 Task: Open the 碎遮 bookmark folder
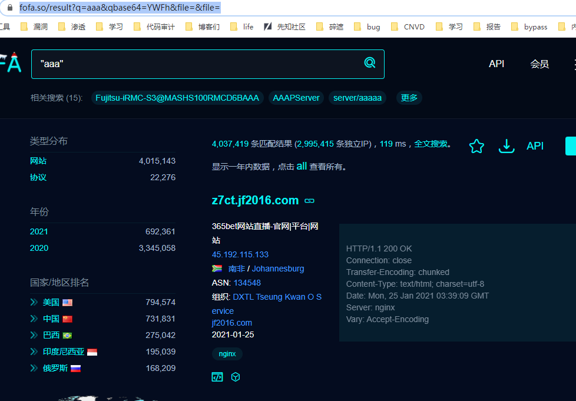(x=330, y=27)
